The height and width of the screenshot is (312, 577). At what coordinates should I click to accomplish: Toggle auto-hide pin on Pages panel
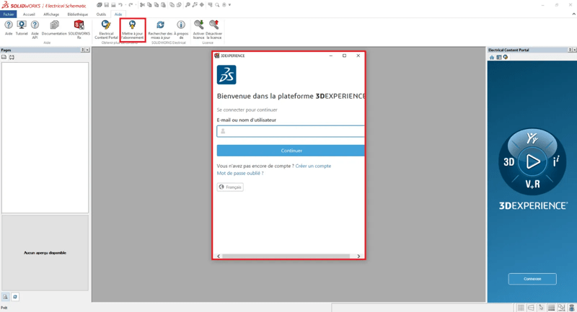coord(82,50)
